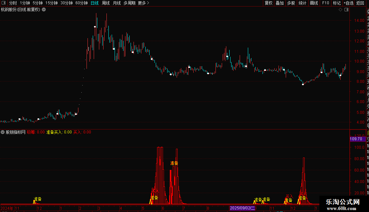Open 多周期 multi-period view

[x=129, y=3]
